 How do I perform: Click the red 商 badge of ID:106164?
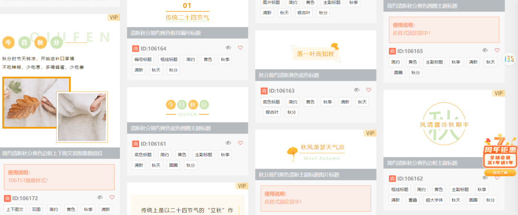click(135, 49)
